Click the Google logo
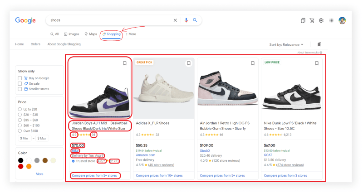This screenshot has height=193, width=363. [25, 20]
